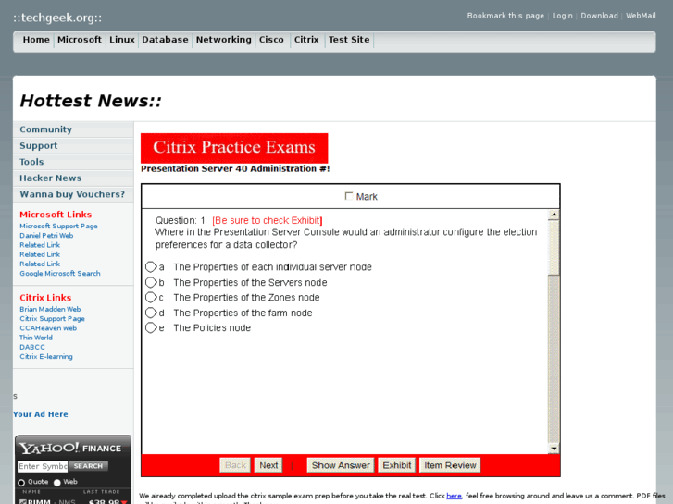Click the Your Ad Here link
This screenshot has width=673, height=504.
click(41, 414)
